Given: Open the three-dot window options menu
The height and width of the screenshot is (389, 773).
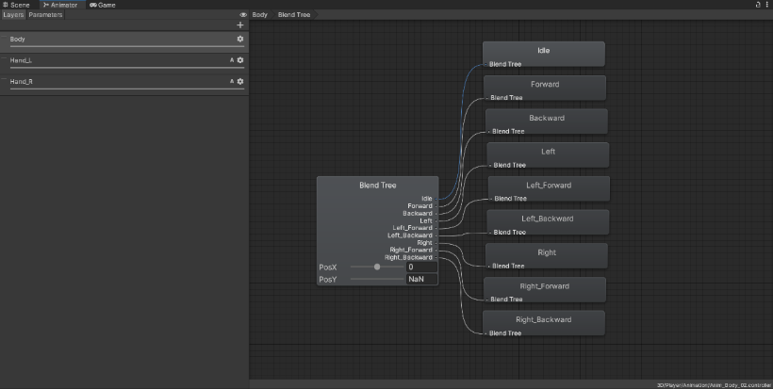Looking at the screenshot, I should [x=767, y=5].
